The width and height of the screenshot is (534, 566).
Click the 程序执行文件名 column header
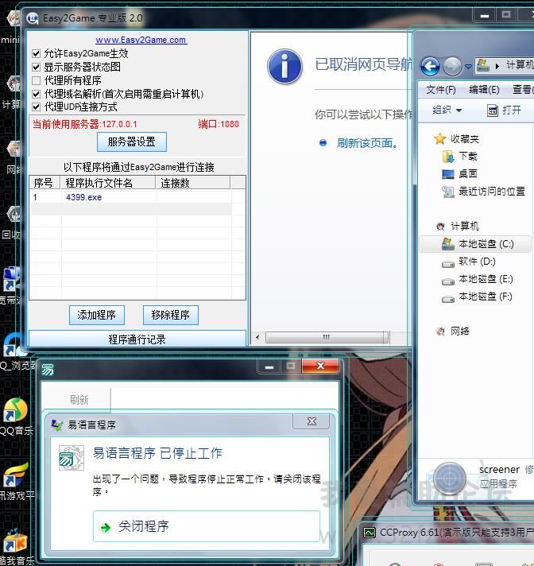tap(108, 183)
